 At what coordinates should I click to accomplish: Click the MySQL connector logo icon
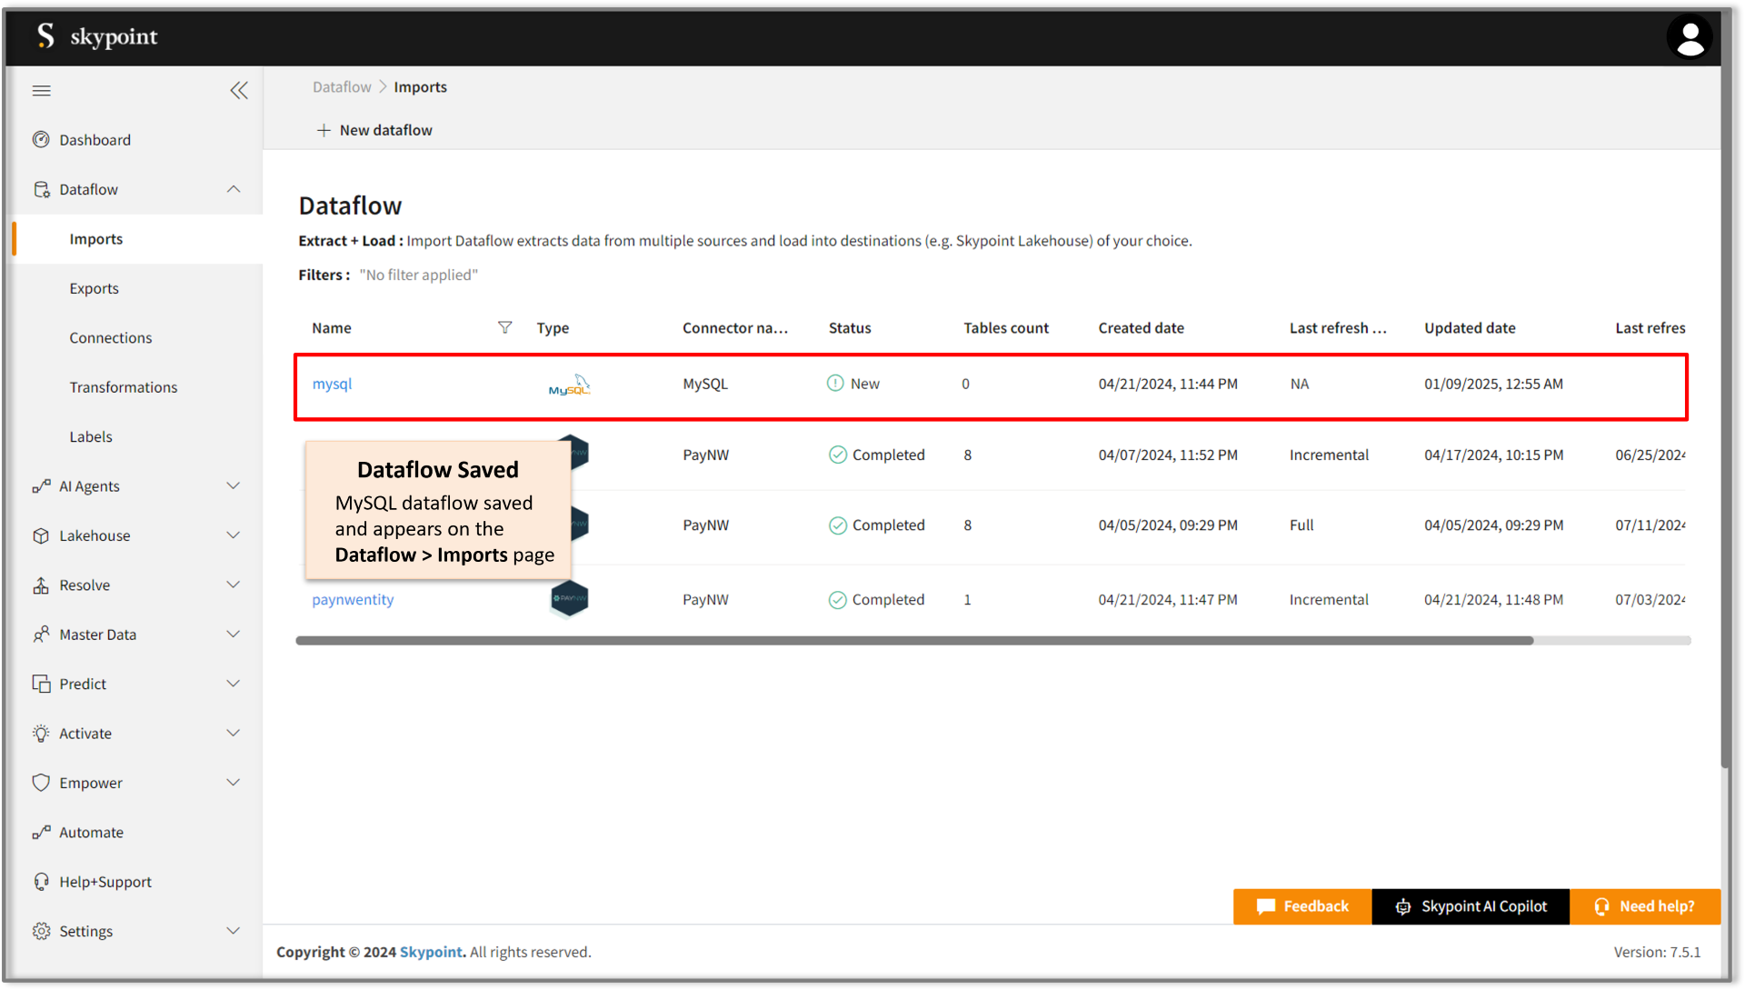point(570,385)
